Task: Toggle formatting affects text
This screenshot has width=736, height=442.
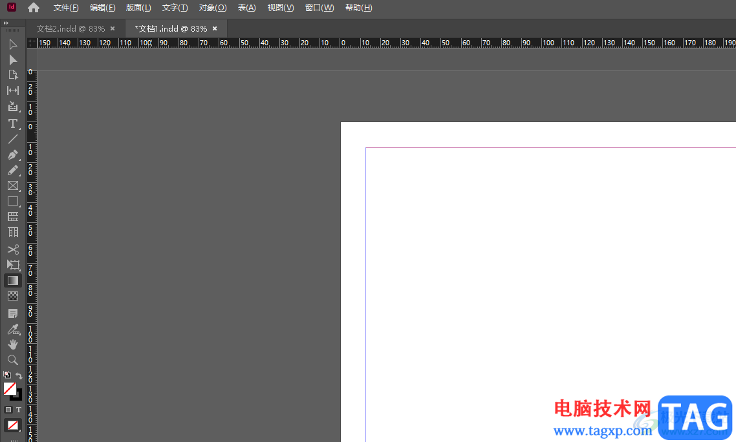Action: point(19,410)
